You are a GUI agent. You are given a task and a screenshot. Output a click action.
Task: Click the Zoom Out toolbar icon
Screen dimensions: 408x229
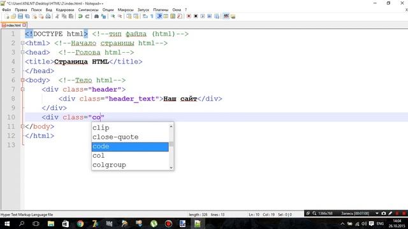coord(120,17)
